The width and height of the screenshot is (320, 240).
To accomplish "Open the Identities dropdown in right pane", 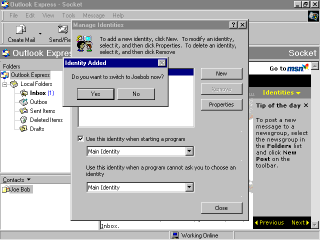I will (281, 92).
